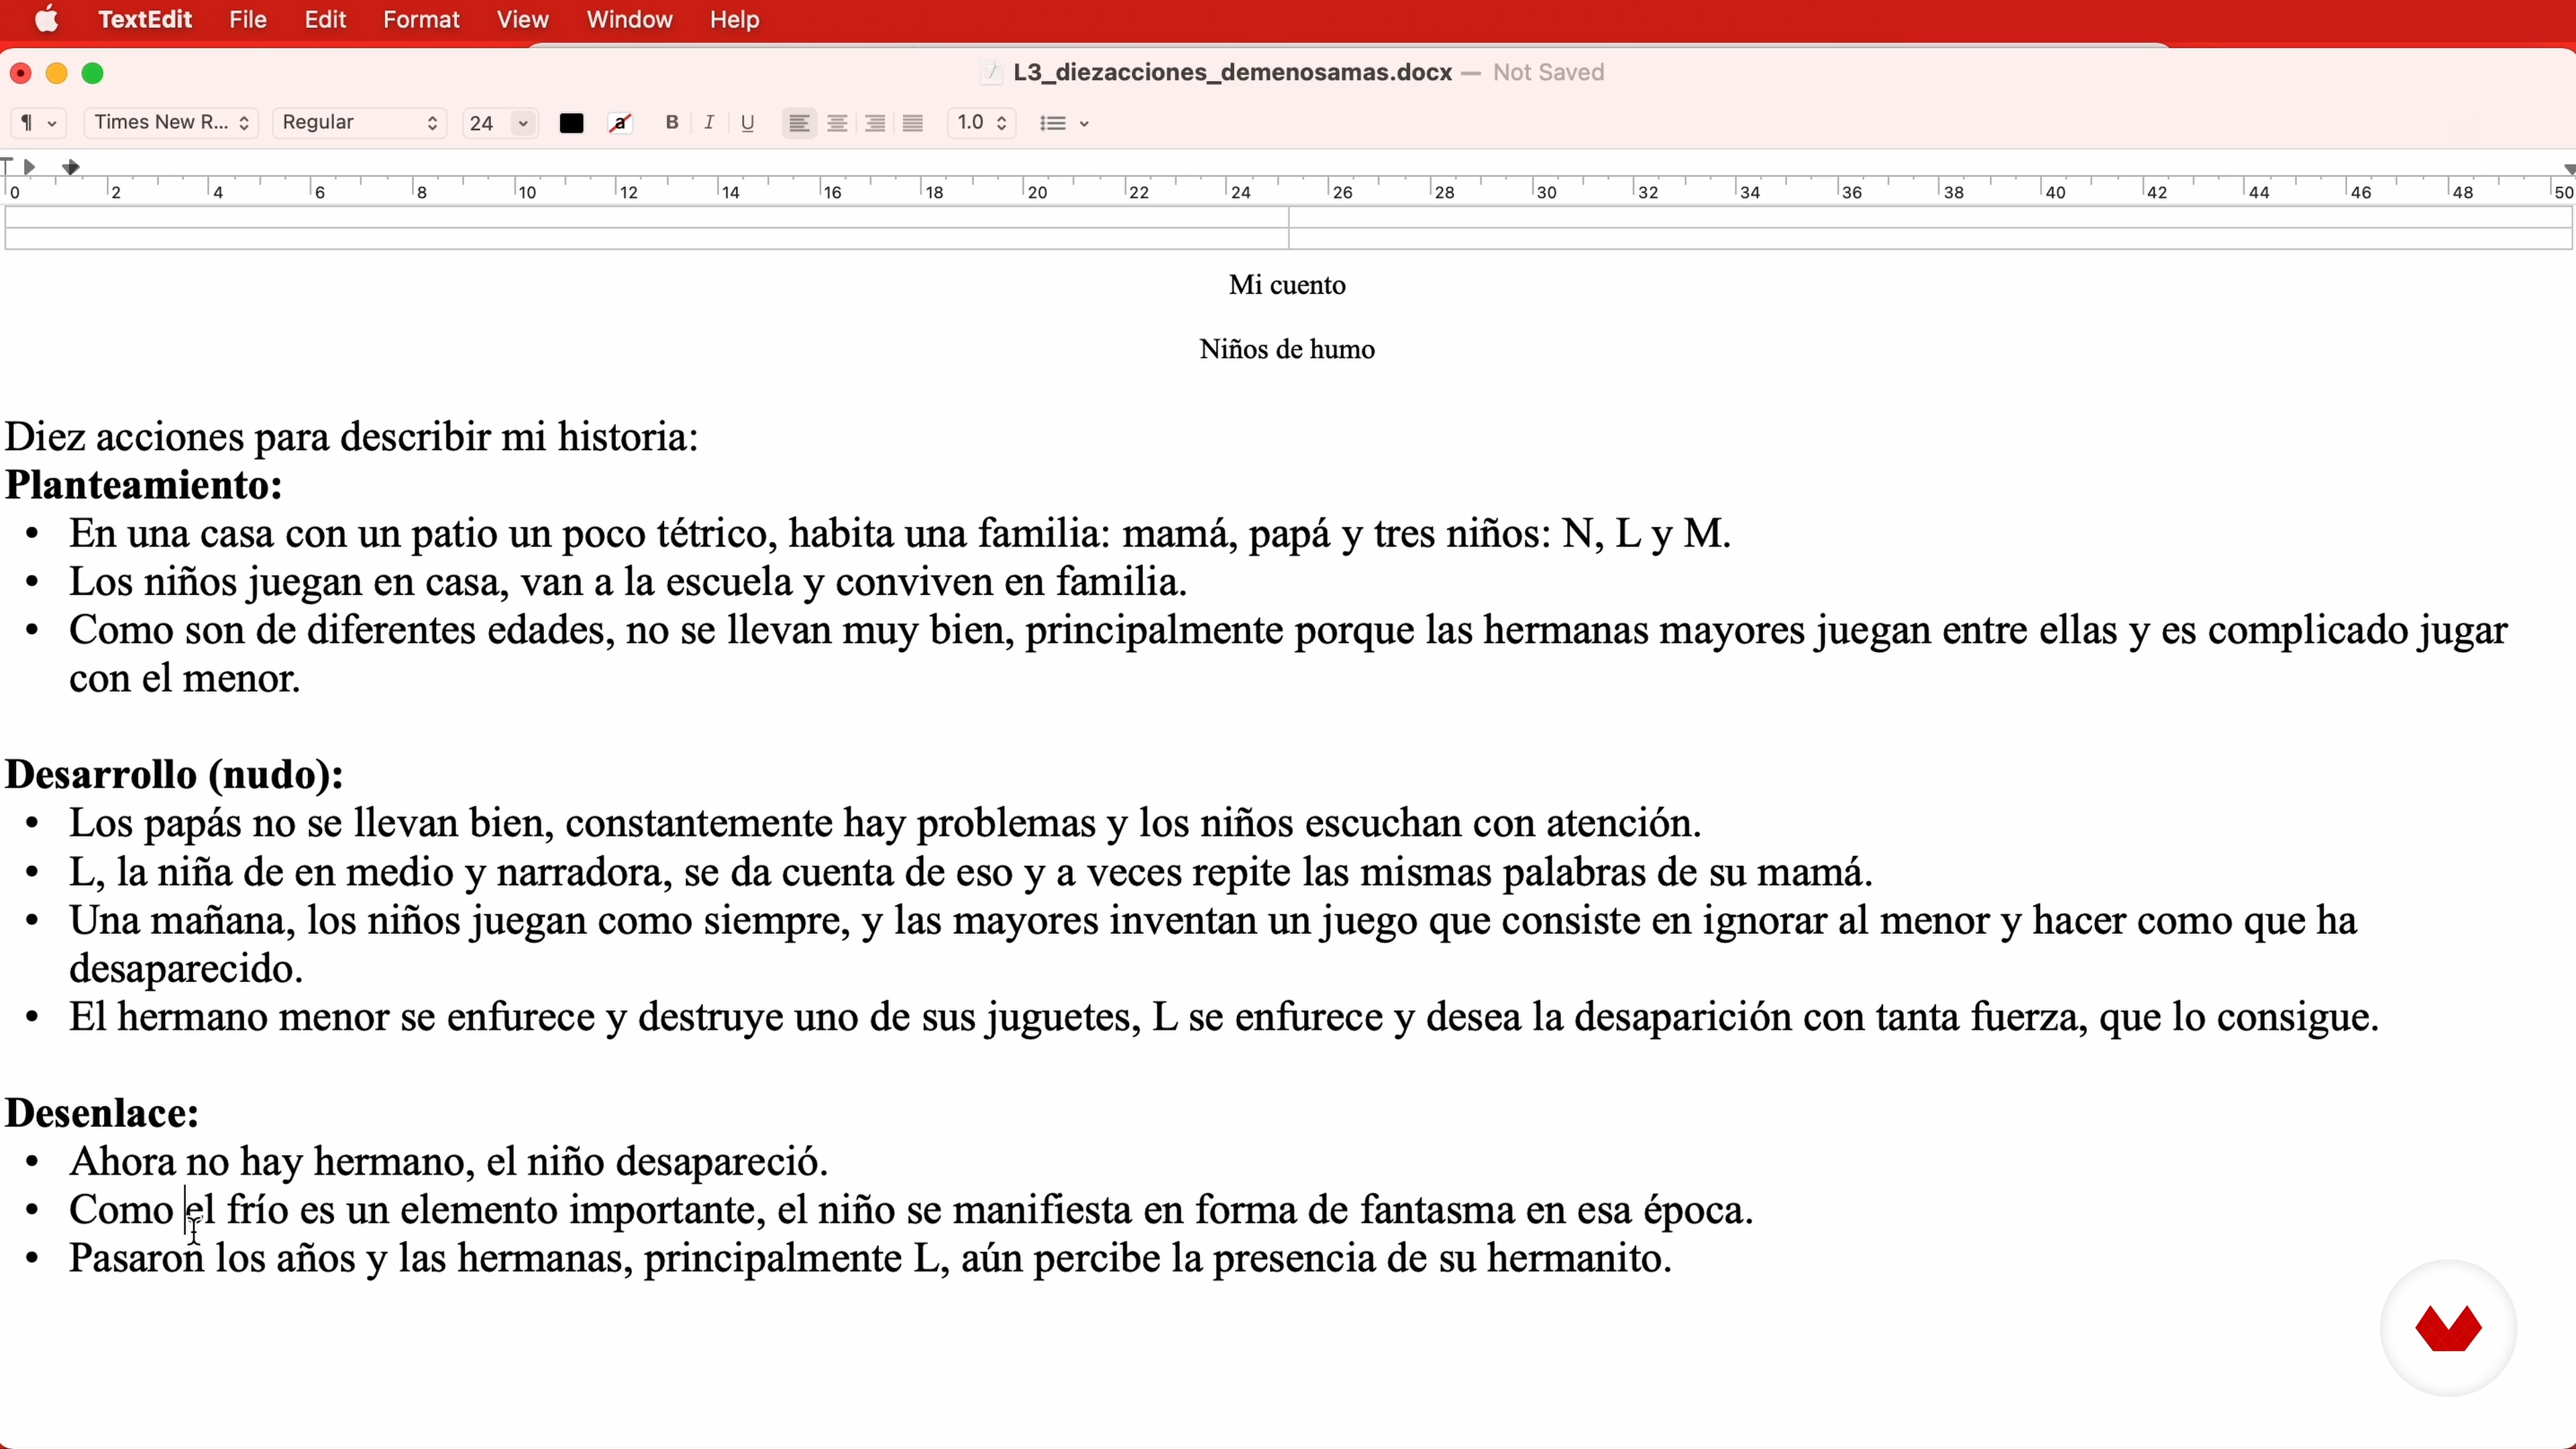Open the Regular typeface dropdown
The height and width of the screenshot is (1449, 2576).
pyautogui.click(x=360, y=123)
